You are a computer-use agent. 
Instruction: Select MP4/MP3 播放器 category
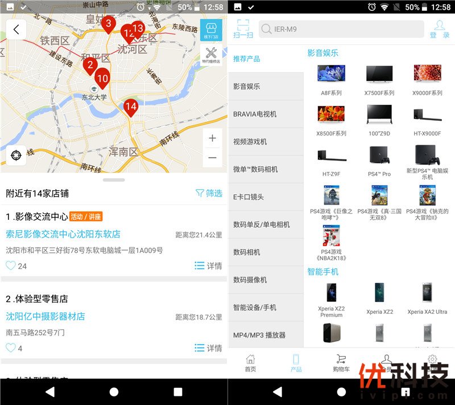(266, 335)
